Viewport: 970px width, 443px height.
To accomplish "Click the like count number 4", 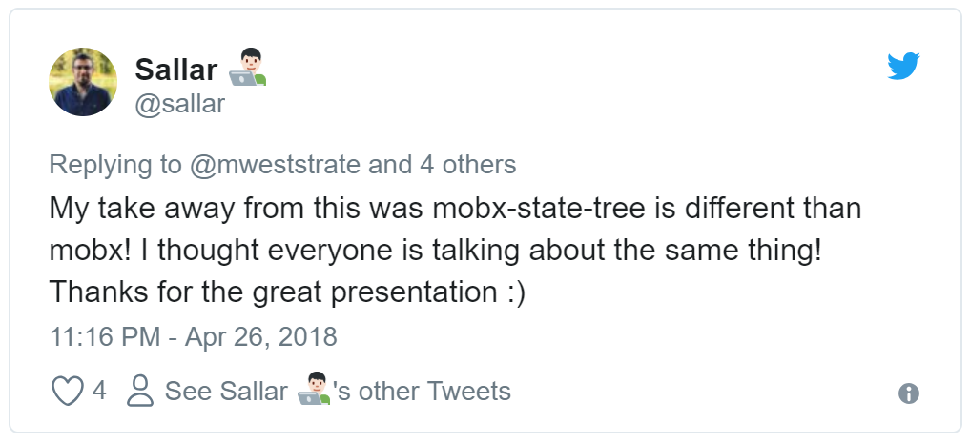I will tap(99, 392).
